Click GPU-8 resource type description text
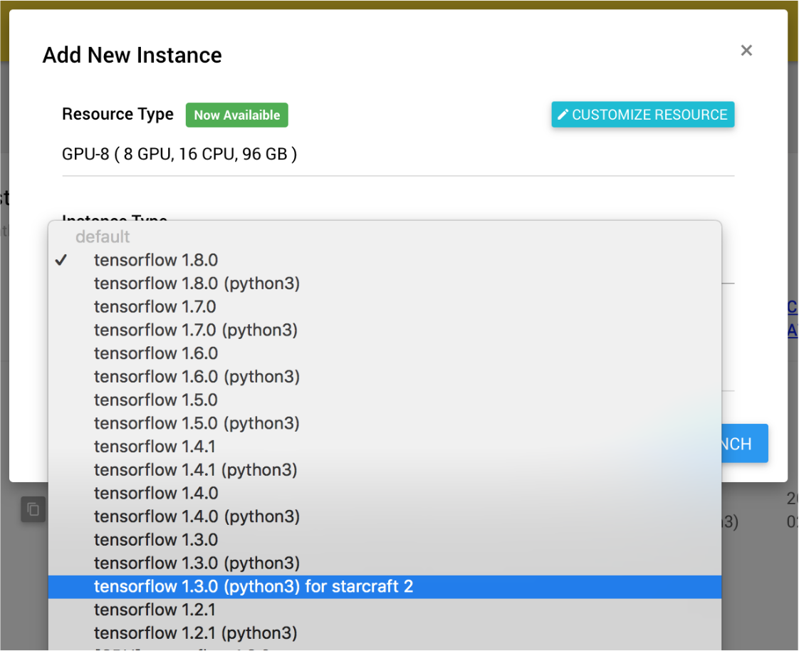Screen dimensions: 799x651 pyautogui.click(x=179, y=154)
